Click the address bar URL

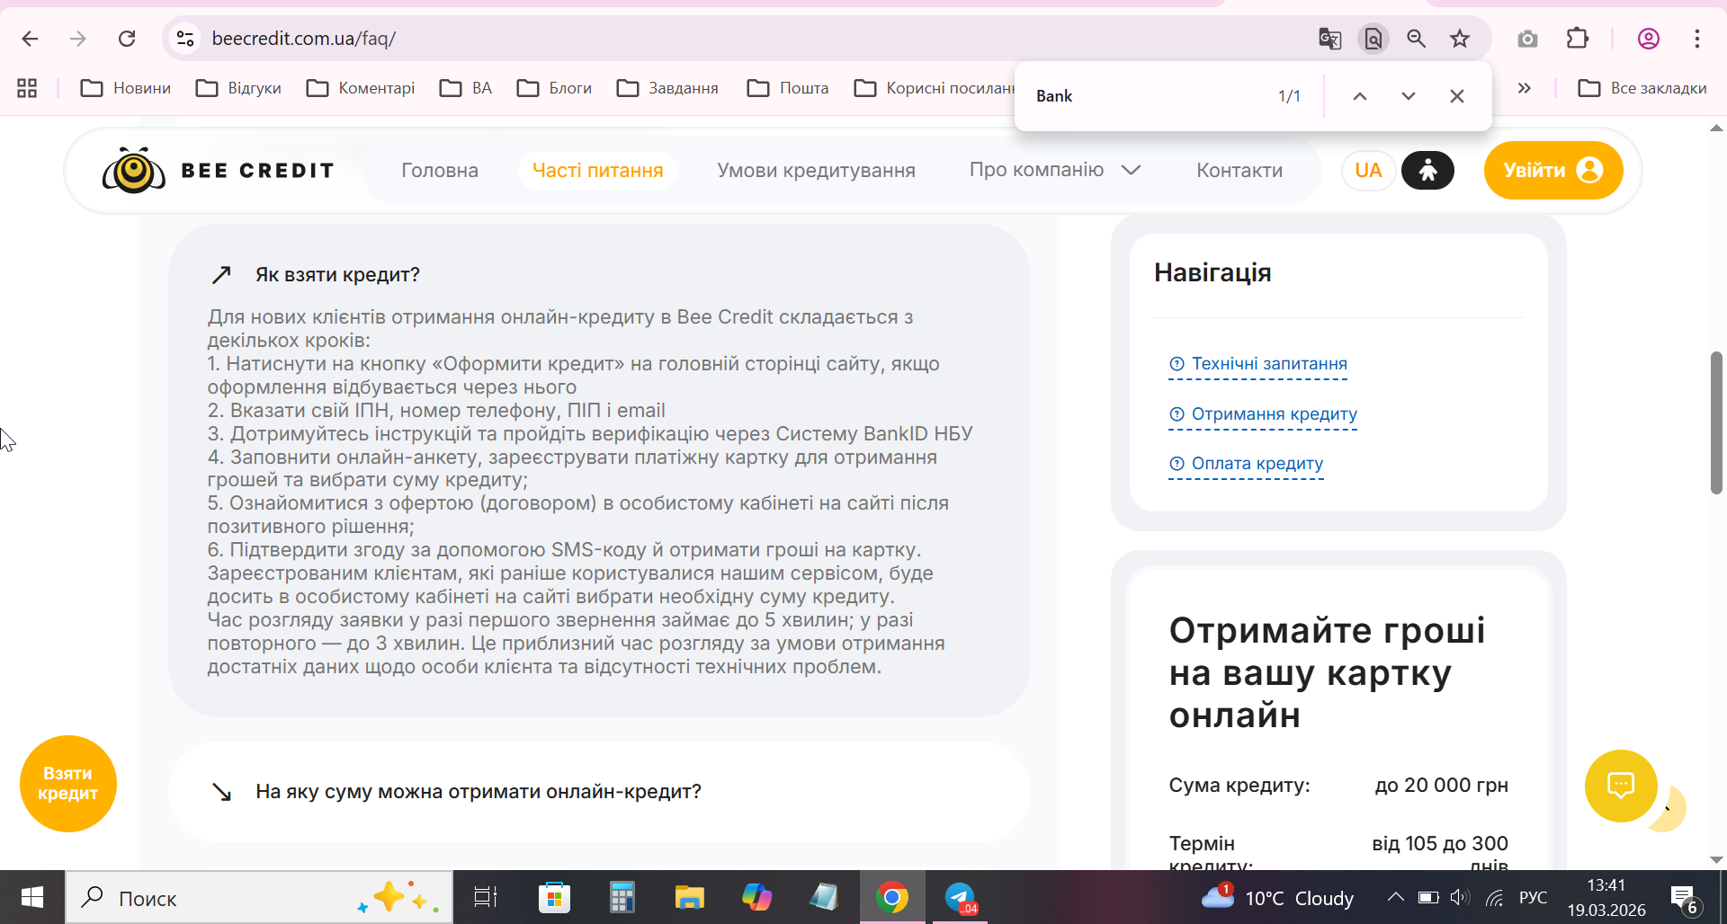(304, 39)
